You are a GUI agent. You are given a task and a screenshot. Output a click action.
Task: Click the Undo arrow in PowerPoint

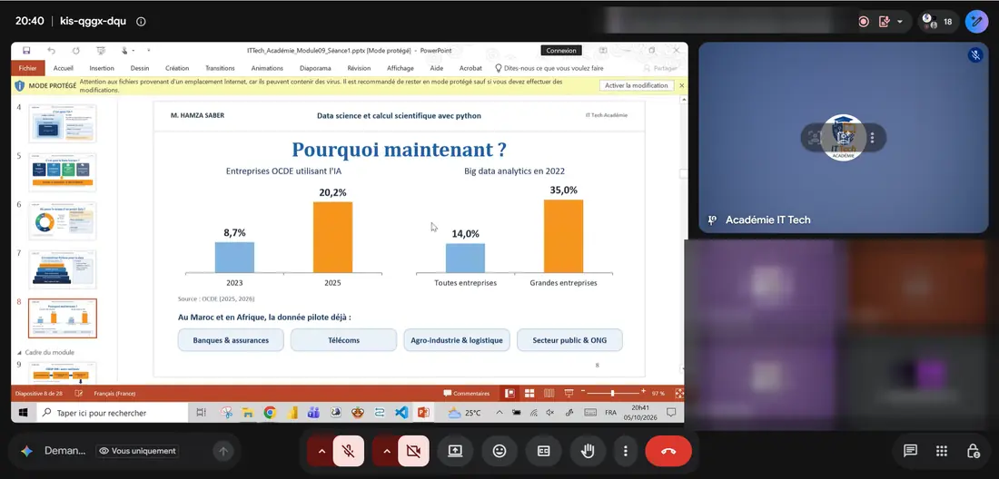click(52, 50)
